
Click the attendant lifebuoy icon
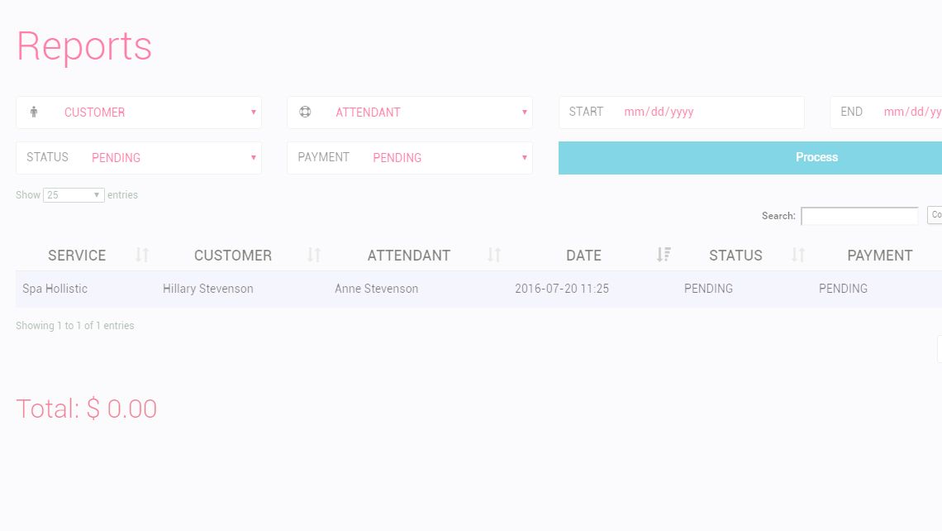click(305, 112)
